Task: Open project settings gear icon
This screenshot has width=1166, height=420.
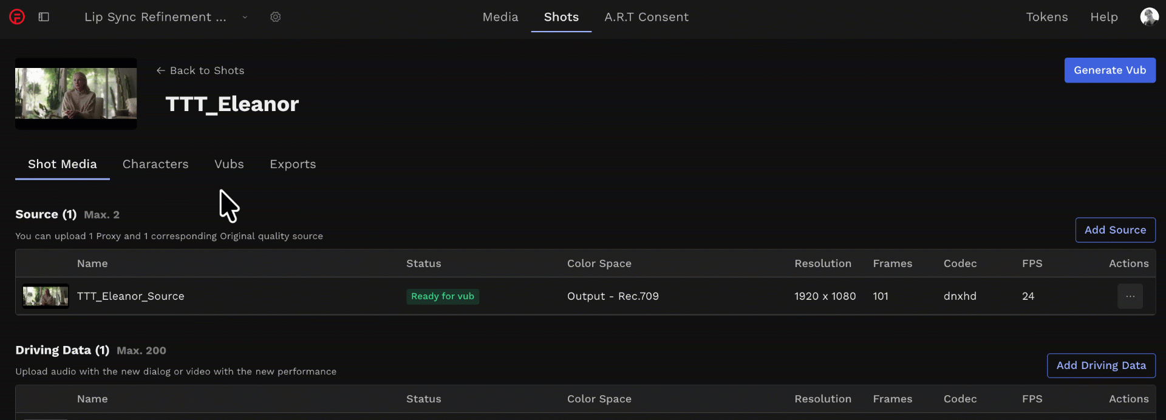Action: [276, 17]
